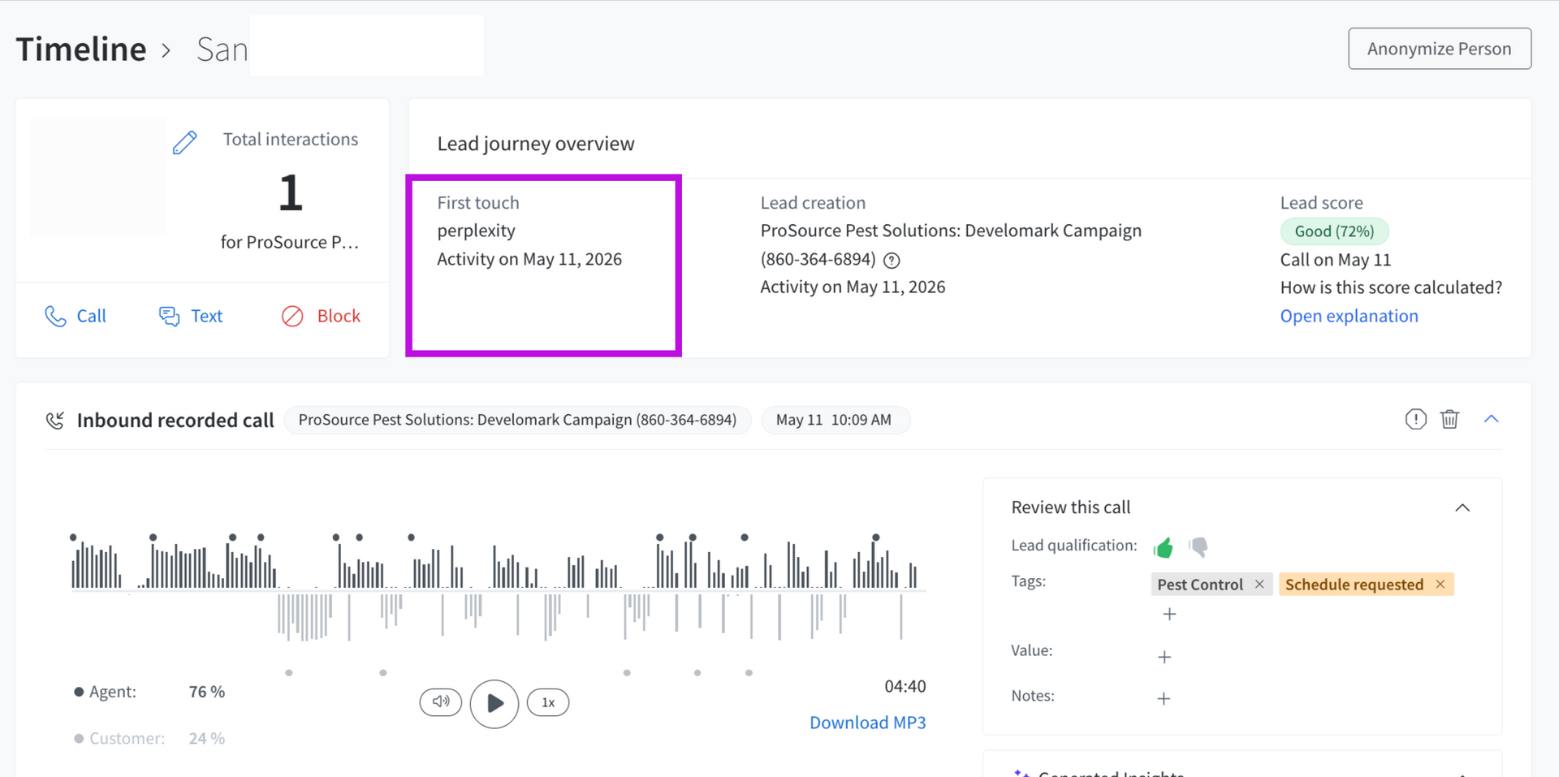Click the Call phone icon
The height and width of the screenshot is (777, 1559).
pos(55,316)
